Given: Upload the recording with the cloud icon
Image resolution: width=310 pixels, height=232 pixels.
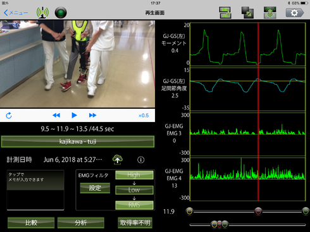Looking at the screenshot, I should pyautogui.click(x=118, y=160).
